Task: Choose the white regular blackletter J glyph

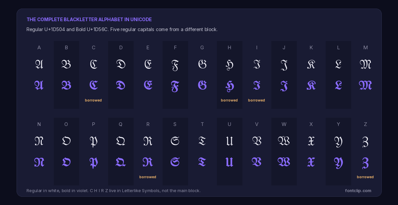Action: [284, 65]
